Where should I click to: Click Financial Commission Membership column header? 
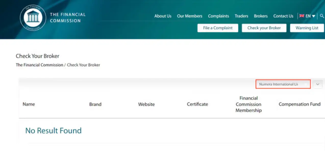click(248, 104)
